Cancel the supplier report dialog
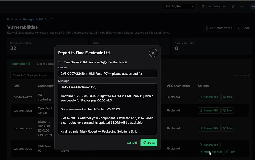Image resolution: width=255 pixels, height=160 pixels. pos(132,142)
